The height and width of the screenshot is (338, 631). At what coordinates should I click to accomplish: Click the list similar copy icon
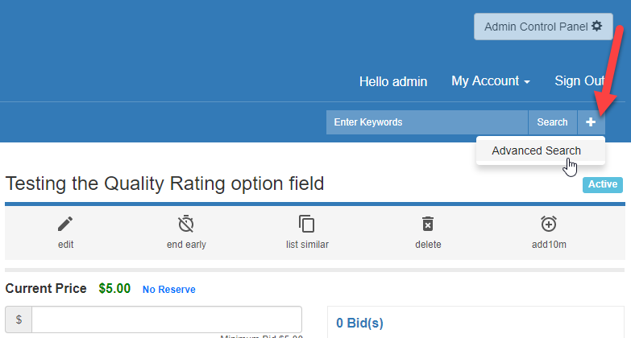(307, 224)
